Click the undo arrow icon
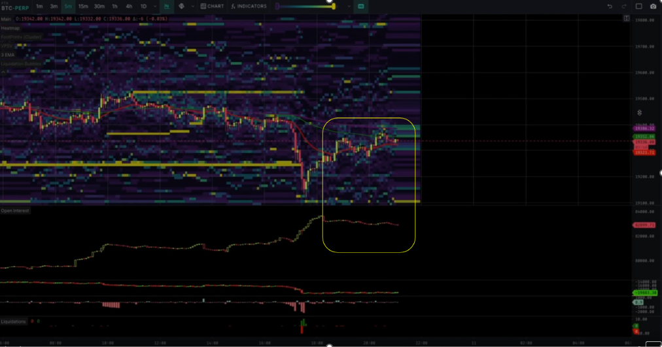This screenshot has width=662, height=347. 610,7
